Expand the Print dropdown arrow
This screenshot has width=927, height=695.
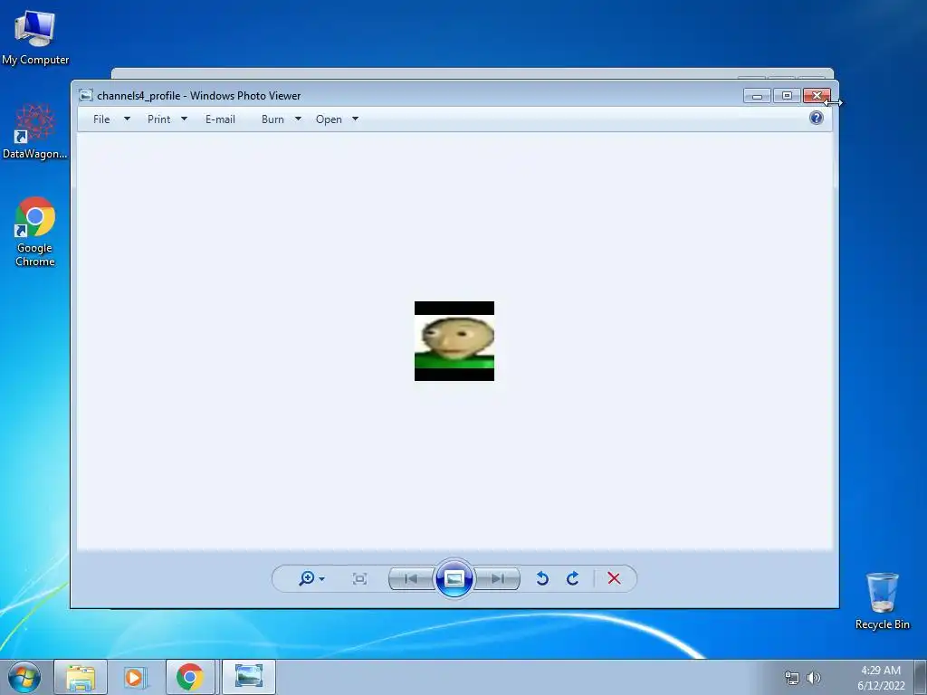(x=184, y=119)
